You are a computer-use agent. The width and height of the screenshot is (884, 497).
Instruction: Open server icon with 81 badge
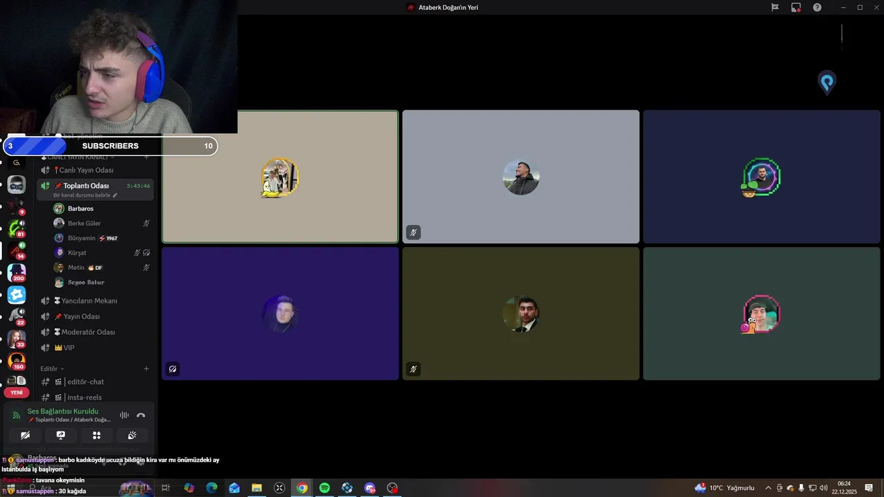pyautogui.click(x=17, y=228)
